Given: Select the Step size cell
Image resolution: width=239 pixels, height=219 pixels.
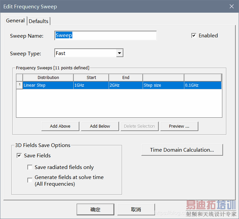Looking at the screenshot, I should [163, 85].
